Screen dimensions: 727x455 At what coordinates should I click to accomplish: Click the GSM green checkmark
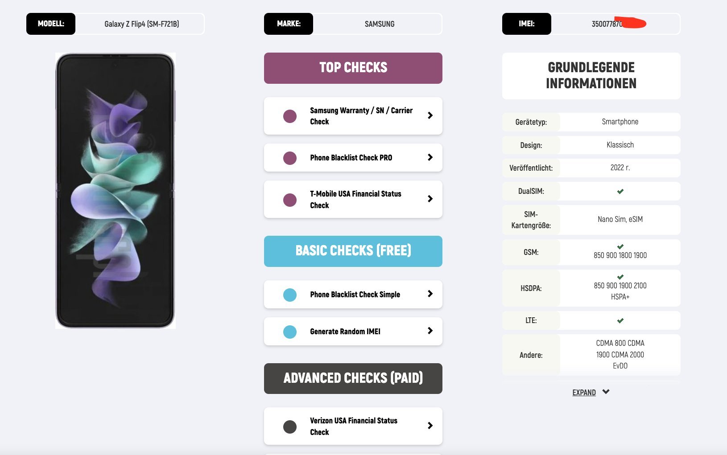point(620,246)
